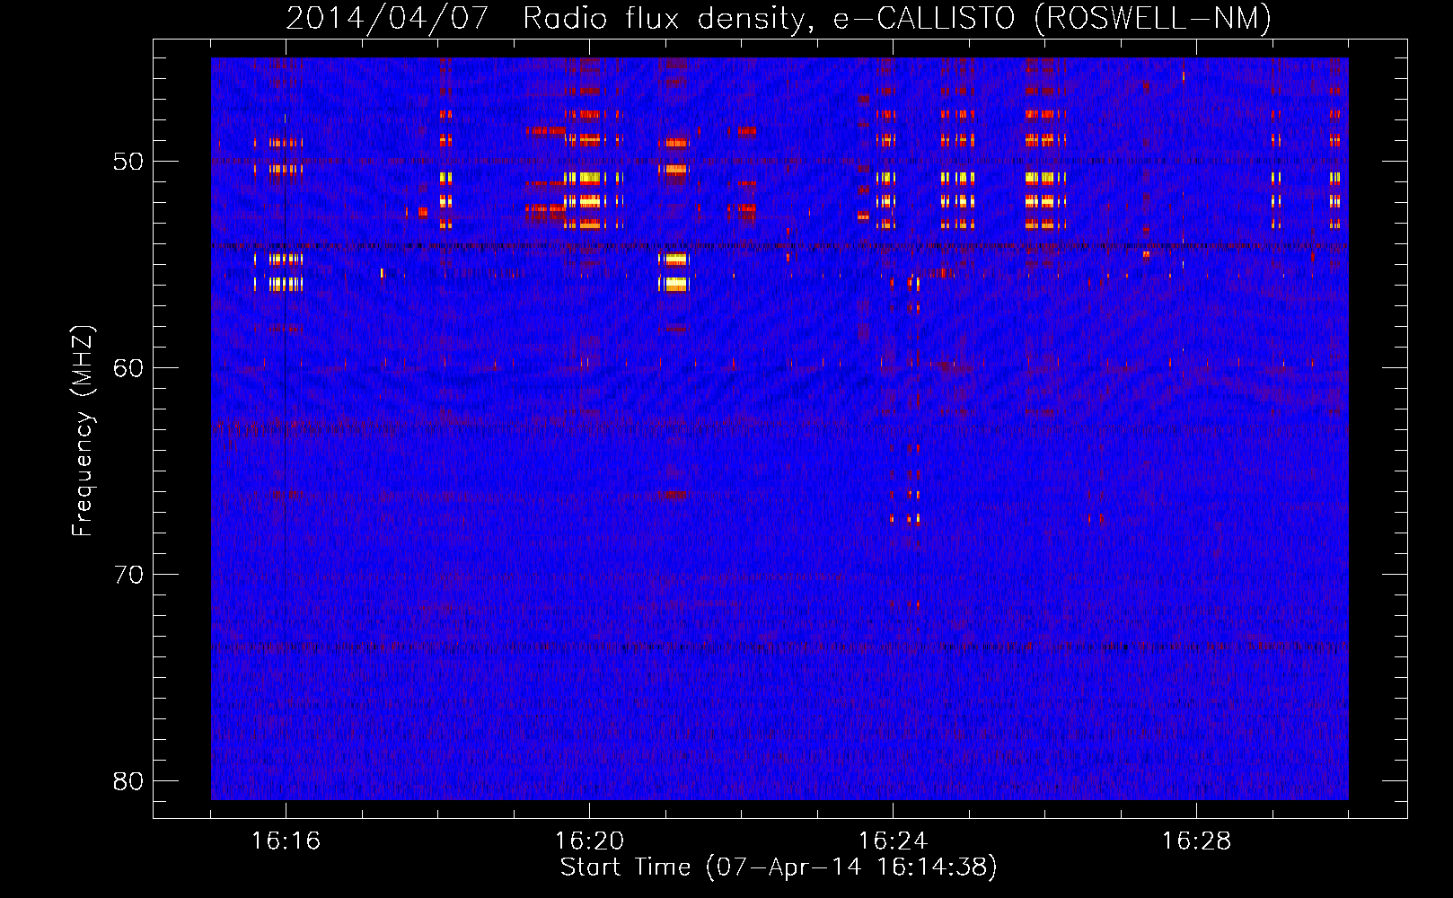
Task: Click the 16:28 time tick label
Action: tap(1196, 841)
